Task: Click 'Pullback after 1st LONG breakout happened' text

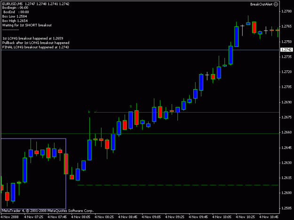Action: coord(36,43)
